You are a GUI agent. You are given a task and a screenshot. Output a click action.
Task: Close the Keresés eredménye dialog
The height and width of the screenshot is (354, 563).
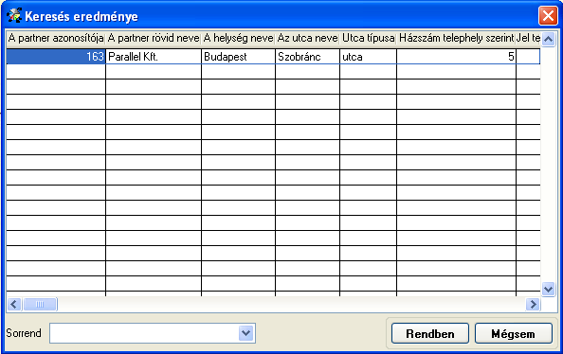click(548, 16)
